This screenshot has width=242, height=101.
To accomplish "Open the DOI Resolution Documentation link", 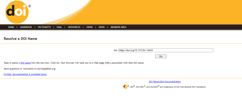I will pos(165,82).
